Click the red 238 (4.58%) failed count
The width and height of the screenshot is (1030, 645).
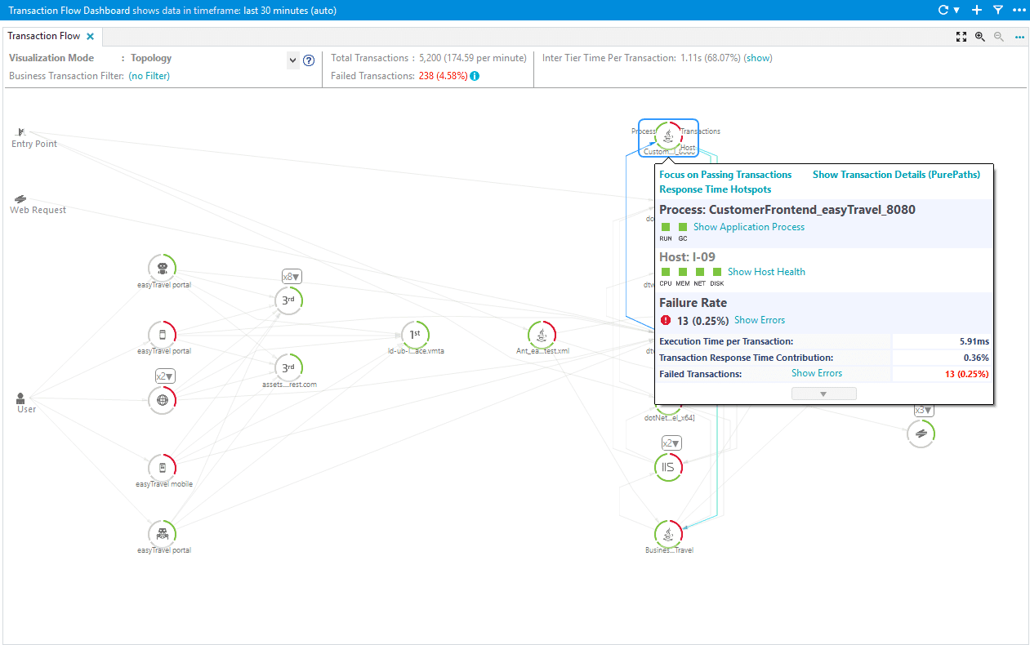(x=442, y=76)
